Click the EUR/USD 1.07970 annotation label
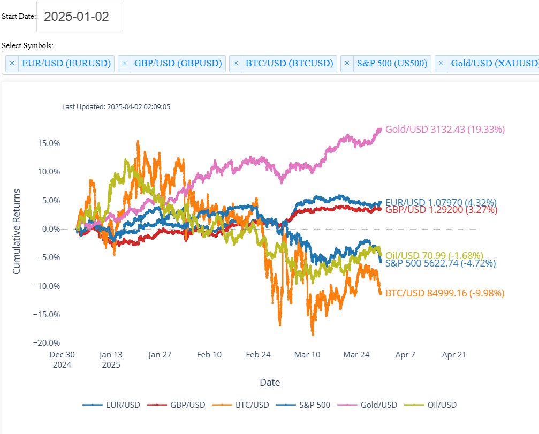The height and width of the screenshot is (434, 539). point(441,202)
